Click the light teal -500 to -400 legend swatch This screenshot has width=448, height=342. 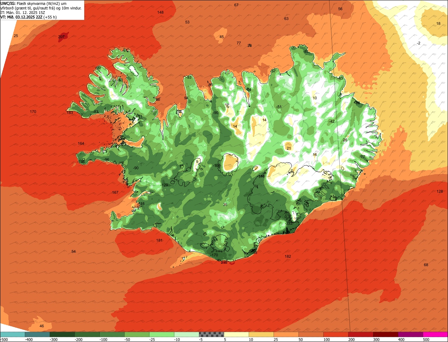[x=12, y=334]
